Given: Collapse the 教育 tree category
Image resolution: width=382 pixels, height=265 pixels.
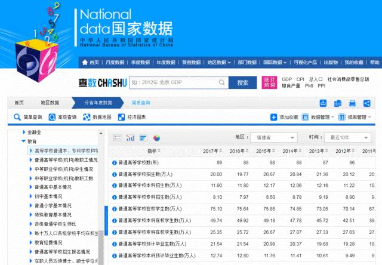Looking at the screenshot, I should [24, 141].
